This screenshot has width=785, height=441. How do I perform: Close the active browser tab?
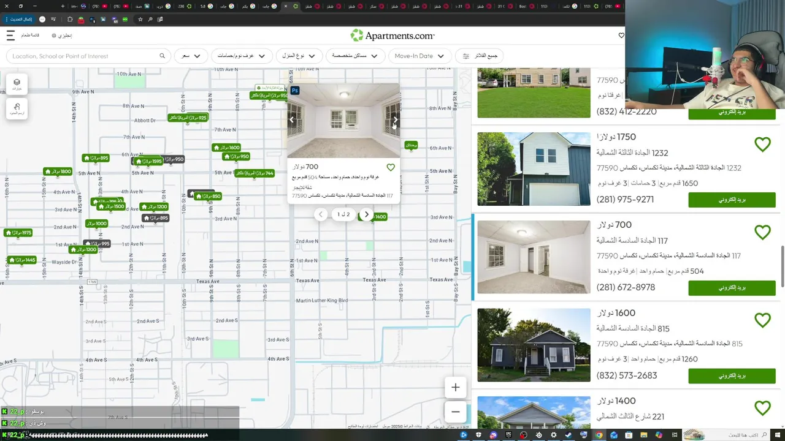pos(285,6)
